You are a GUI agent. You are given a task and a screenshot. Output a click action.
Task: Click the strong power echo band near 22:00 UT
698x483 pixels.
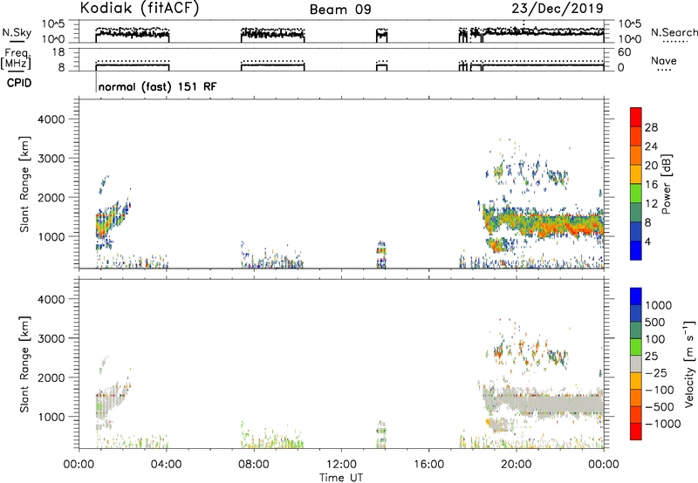(x=560, y=226)
